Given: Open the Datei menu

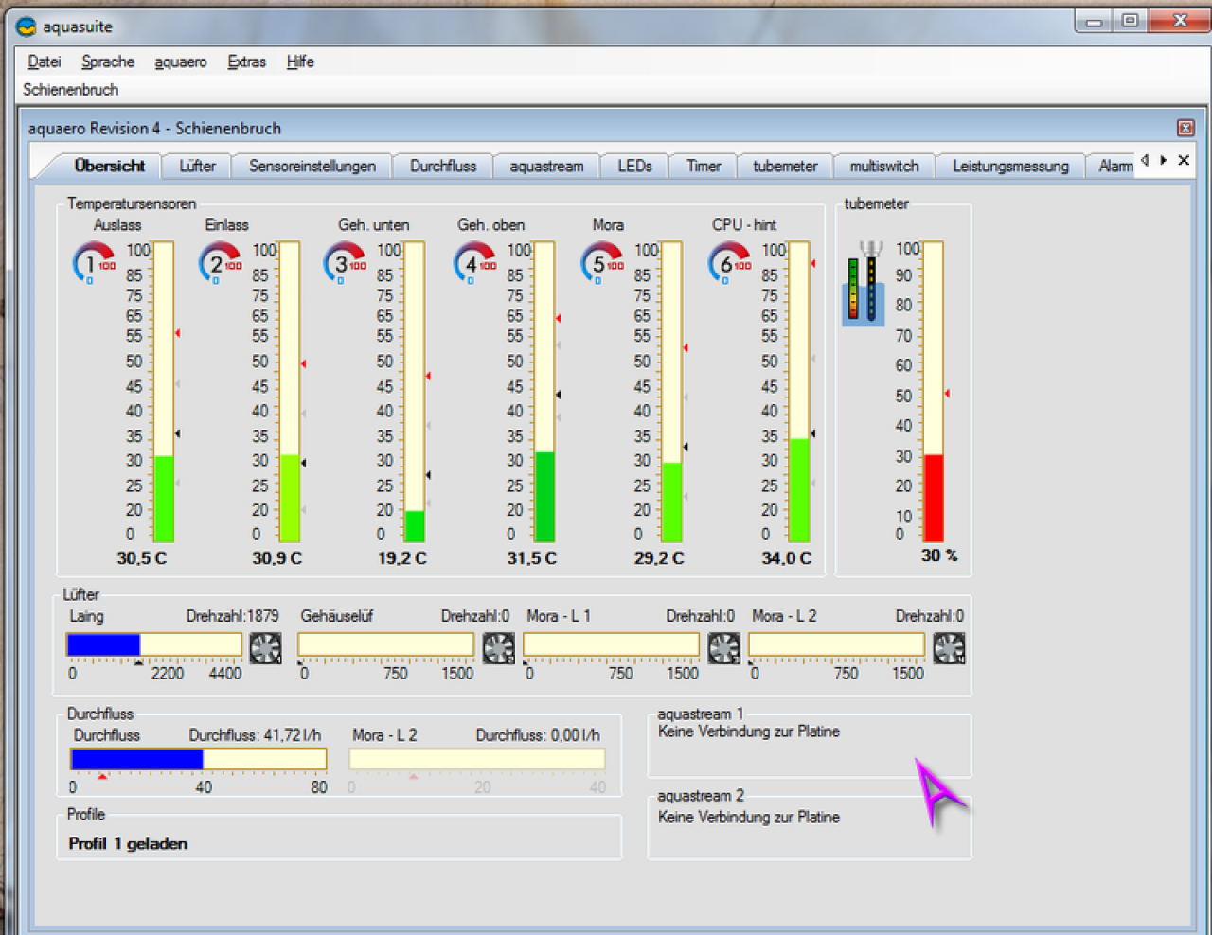Looking at the screenshot, I should [45, 62].
